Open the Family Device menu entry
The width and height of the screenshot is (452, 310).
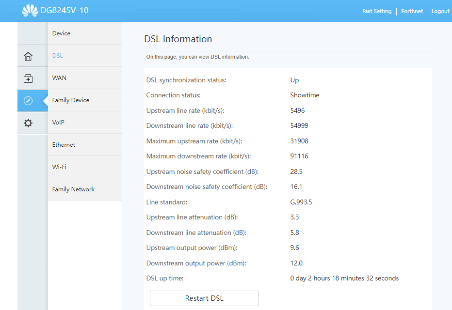[71, 100]
